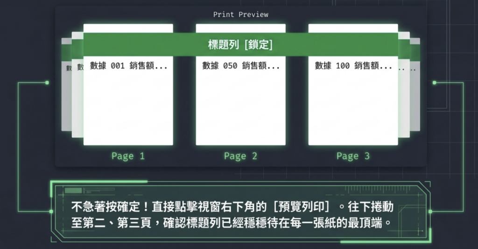Image resolution: width=478 pixels, height=249 pixels.
Task: Click the 數據 100 銷售額 data row
Action: pyautogui.click(x=353, y=66)
